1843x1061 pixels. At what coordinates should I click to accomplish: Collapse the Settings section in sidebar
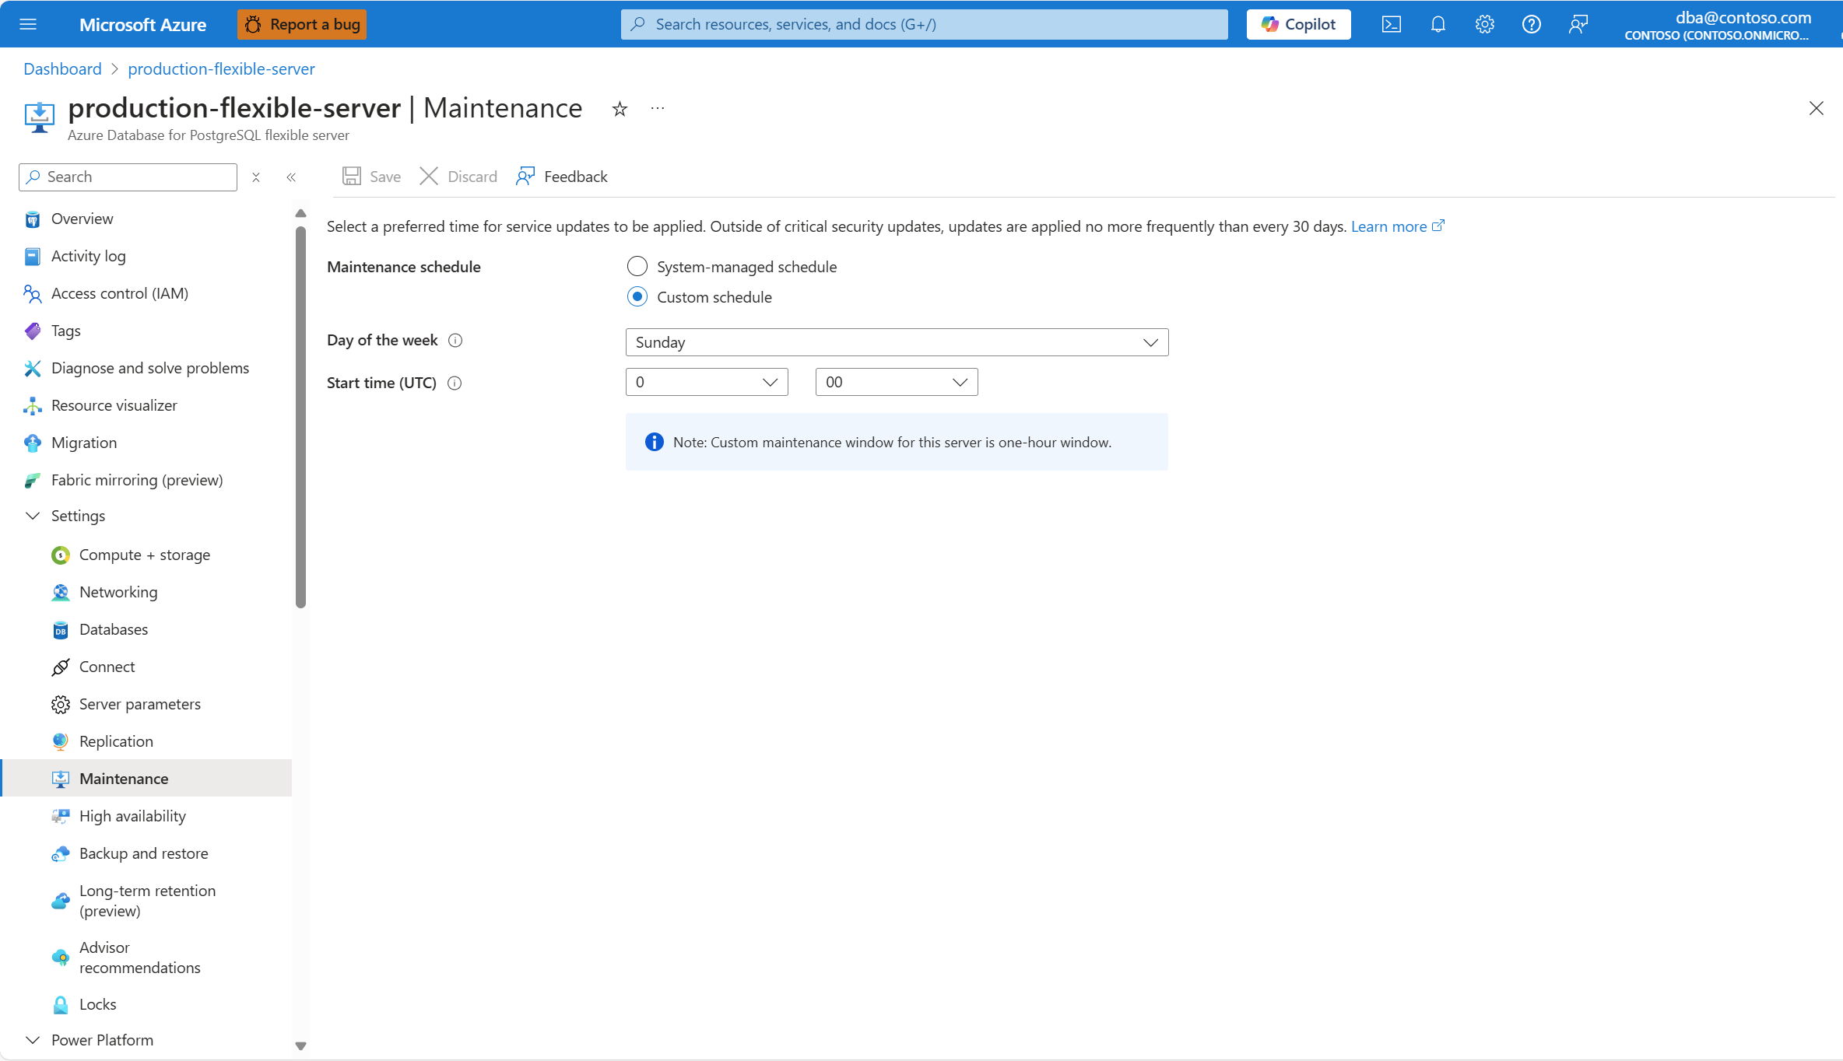coord(33,516)
